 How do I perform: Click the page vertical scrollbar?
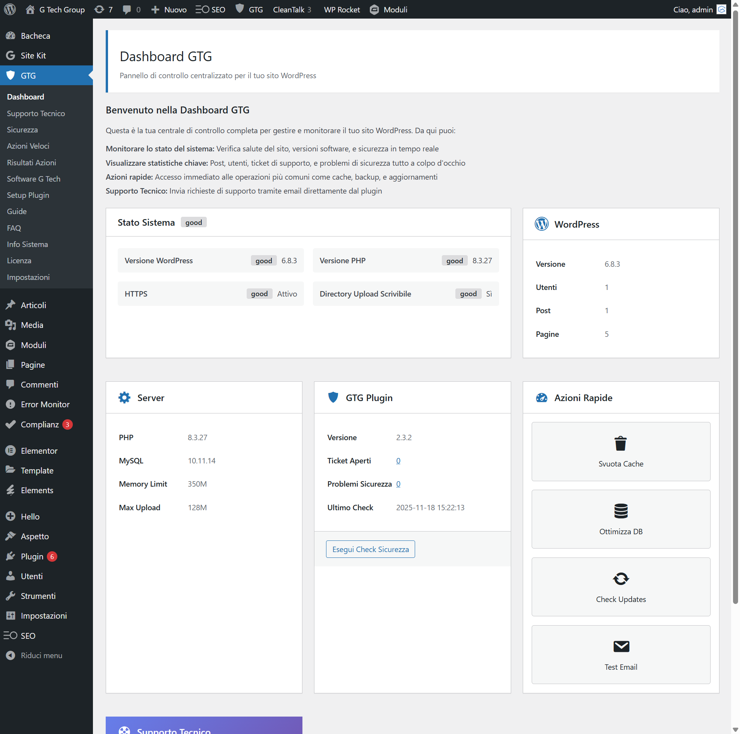(x=735, y=310)
